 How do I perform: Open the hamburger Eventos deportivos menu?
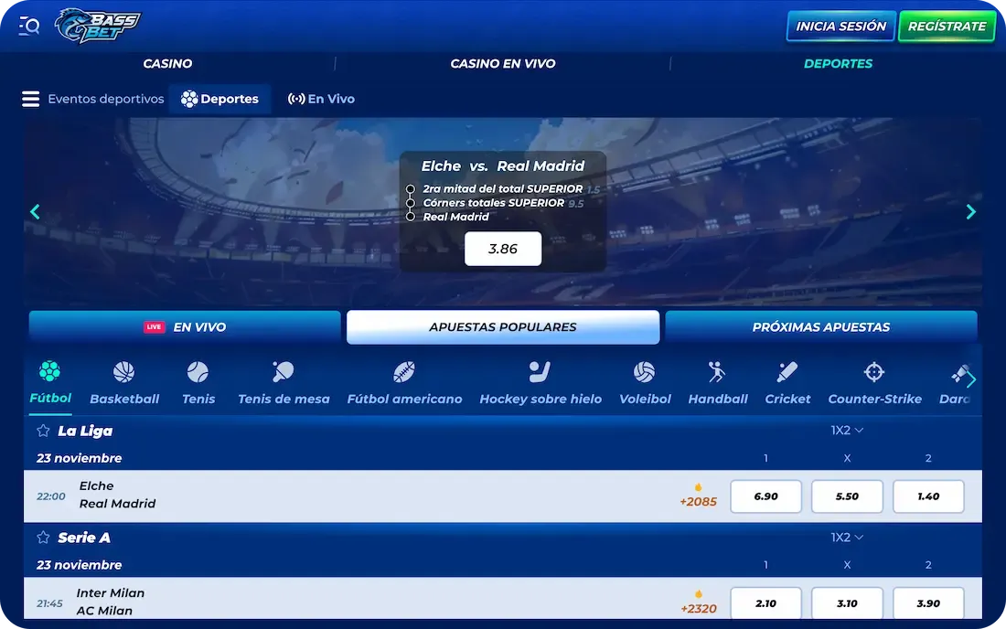tap(30, 99)
